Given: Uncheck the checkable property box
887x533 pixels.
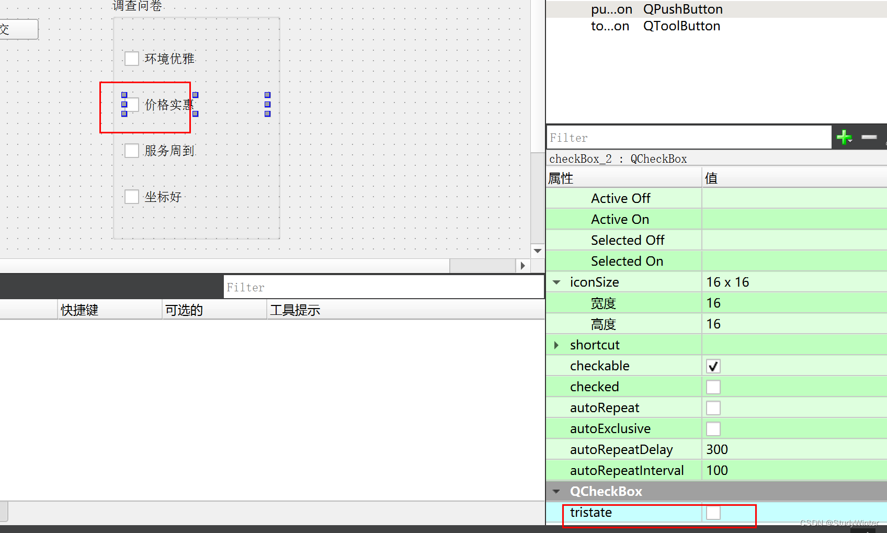Looking at the screenshot, I should coord(713,366).
